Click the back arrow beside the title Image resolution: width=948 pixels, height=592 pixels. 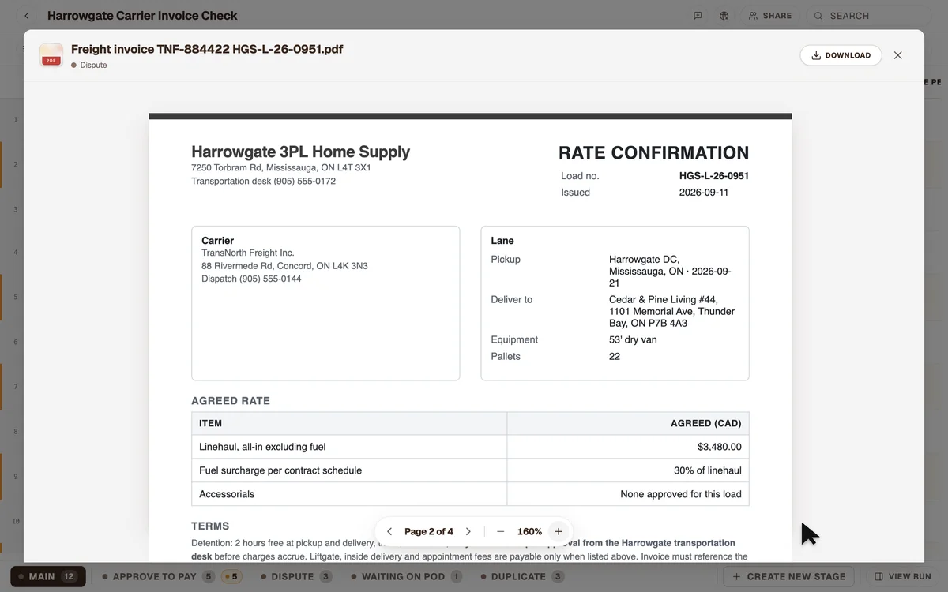click(27, 16)
